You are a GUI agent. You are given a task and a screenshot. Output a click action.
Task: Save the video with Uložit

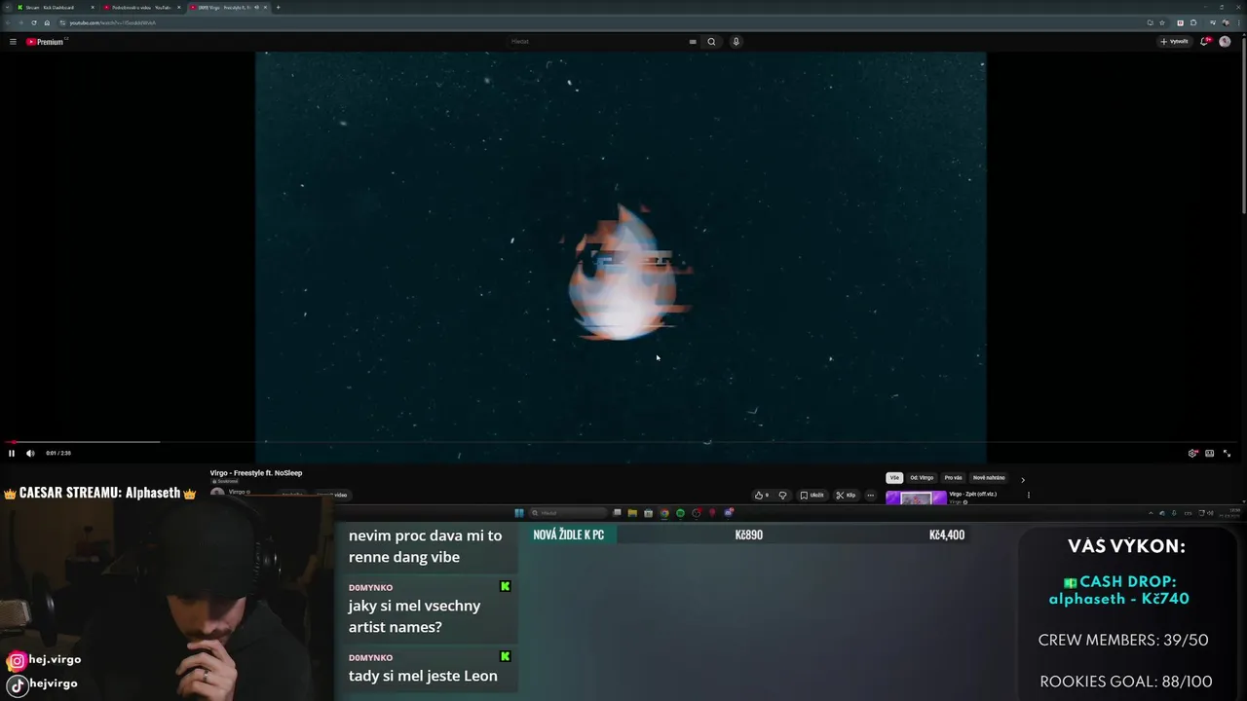coord(812,495)
